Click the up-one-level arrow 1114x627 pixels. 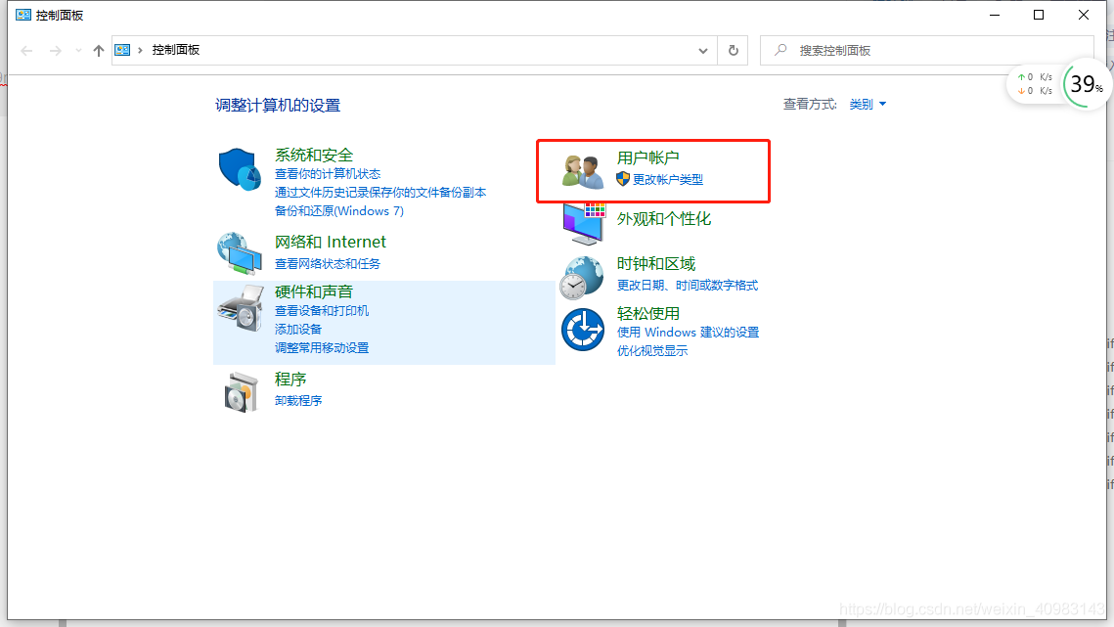pyautogui.click(x=98, y=50)
